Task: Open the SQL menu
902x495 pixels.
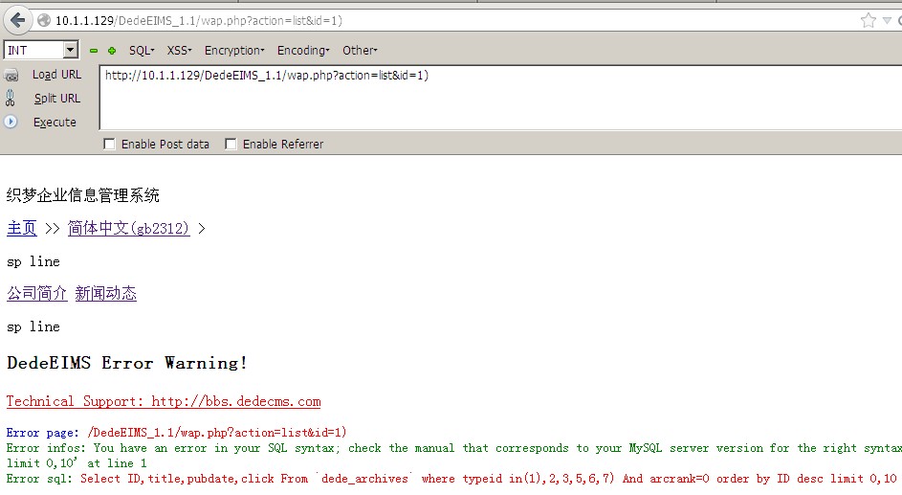Action: [x=142, y=51]
